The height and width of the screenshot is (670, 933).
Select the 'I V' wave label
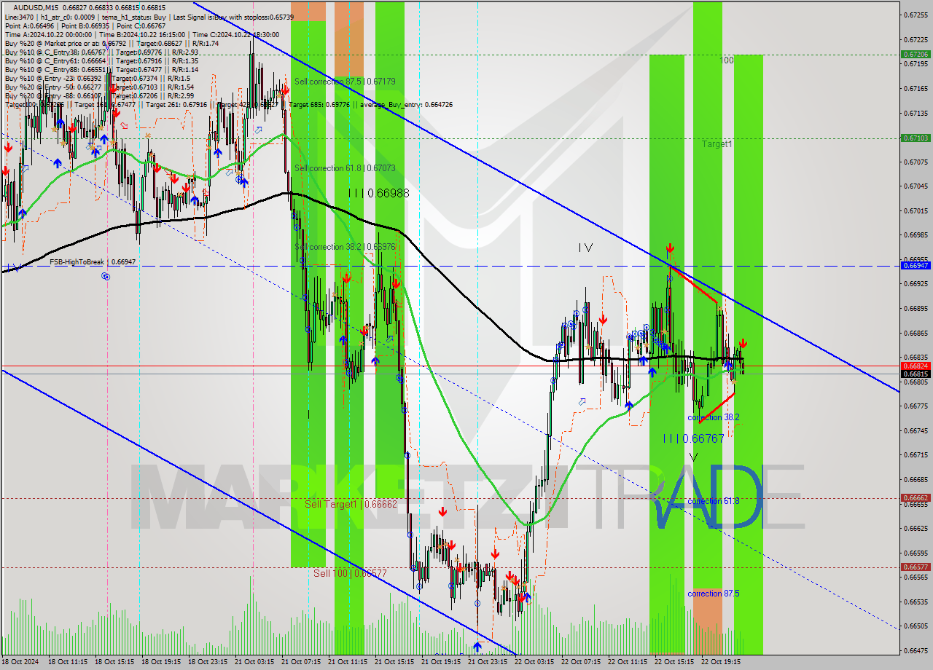(x=585, y=248)
